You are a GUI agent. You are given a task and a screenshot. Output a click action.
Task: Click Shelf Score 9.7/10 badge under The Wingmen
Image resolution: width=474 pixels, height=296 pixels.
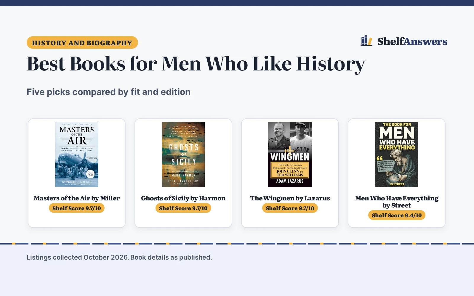point(290,208)
